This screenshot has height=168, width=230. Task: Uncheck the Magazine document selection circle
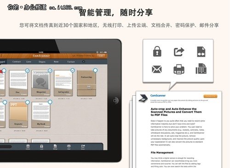coord(50,70)
